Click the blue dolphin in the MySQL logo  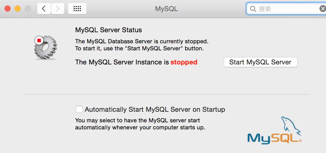point(291,125)
